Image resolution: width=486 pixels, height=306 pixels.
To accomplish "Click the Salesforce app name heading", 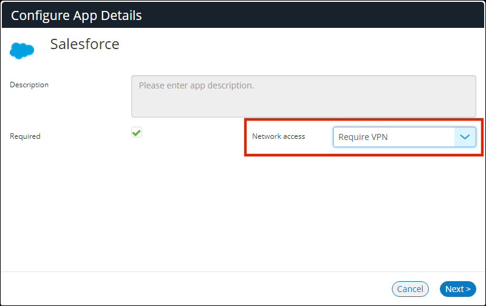I will pyautogui.click(x=84, y=44).
